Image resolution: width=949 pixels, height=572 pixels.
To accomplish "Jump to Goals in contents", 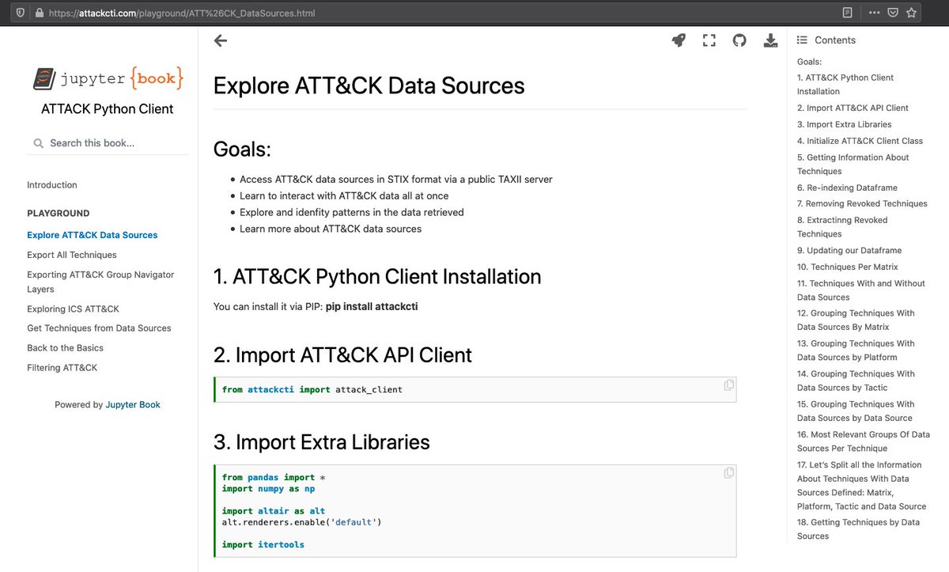I will click(809, 62).
